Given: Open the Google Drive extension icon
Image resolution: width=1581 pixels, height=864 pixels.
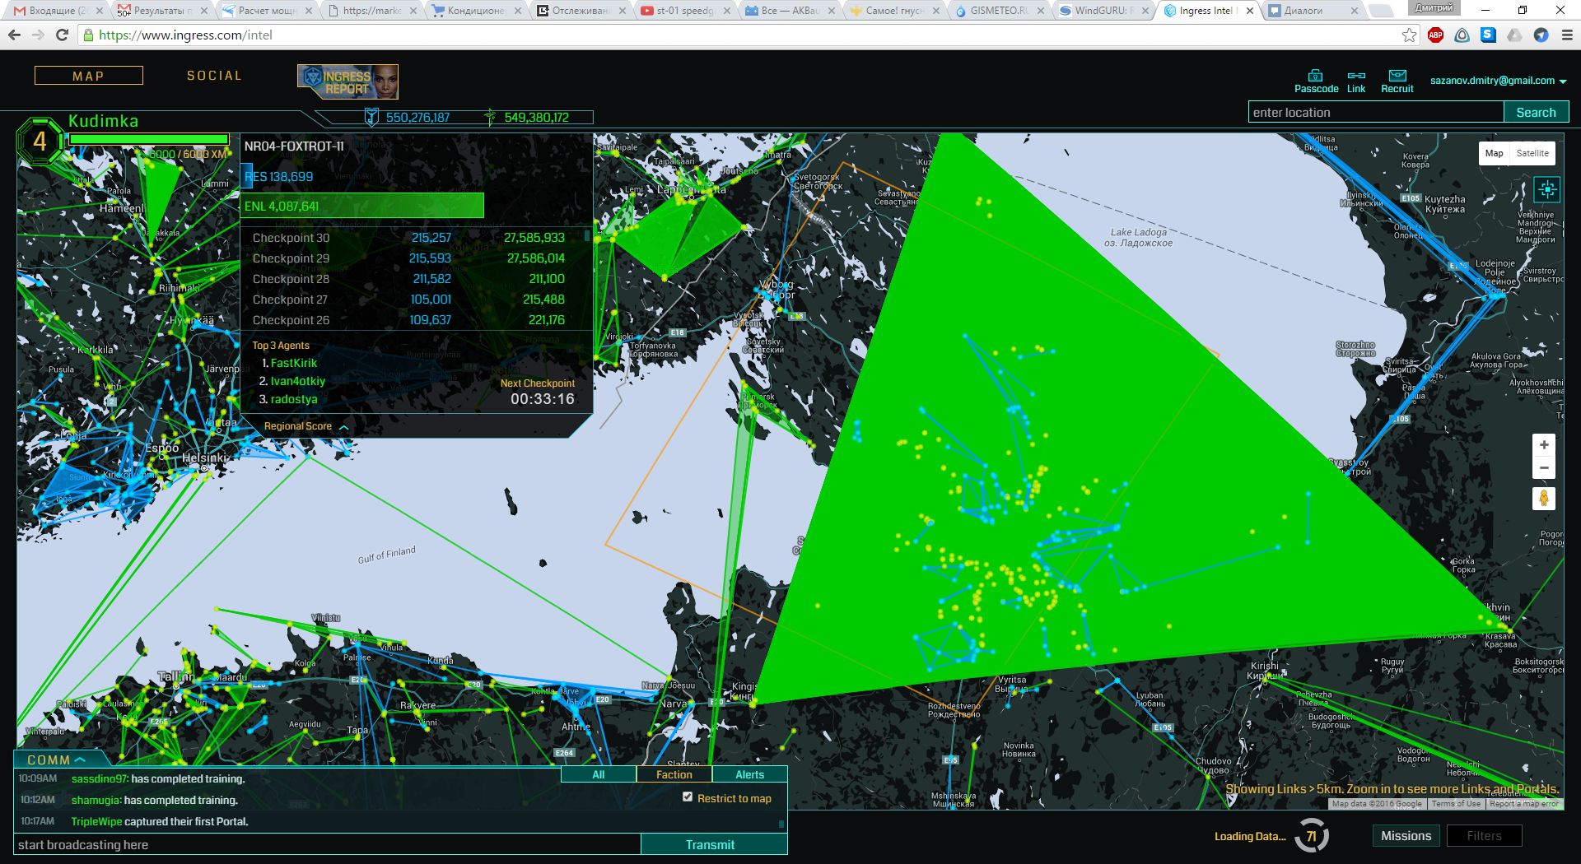Looking at the screenshot, I should pos(1514,35).
